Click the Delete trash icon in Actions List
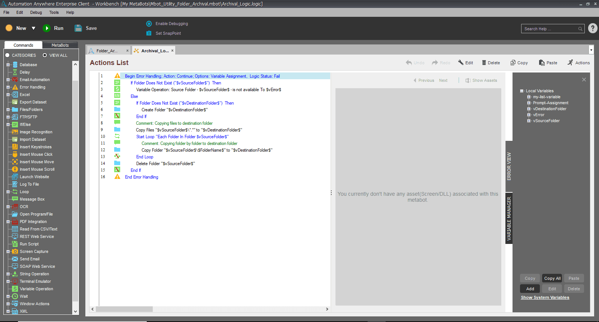This screenshot has height=322, width=599. click(x=484, y=63)
